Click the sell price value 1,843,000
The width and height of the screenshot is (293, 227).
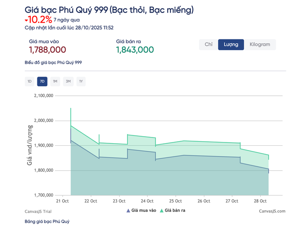(x=135, y=50)
